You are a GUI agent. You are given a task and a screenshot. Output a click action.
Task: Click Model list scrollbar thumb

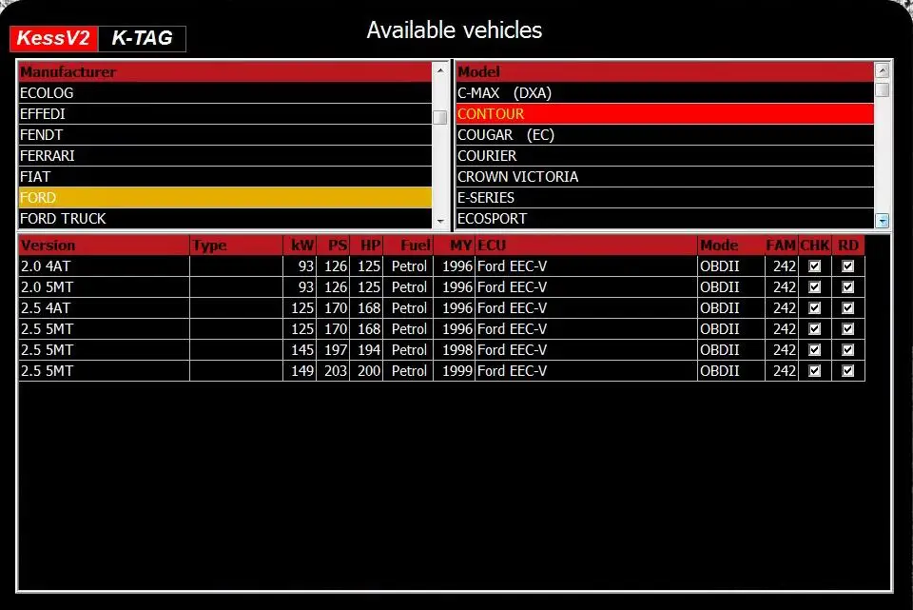883,89
